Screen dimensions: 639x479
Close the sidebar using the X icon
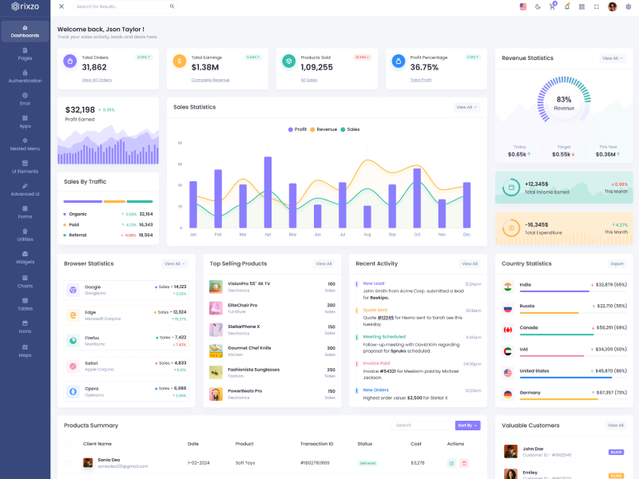click(x=62, y=6)
